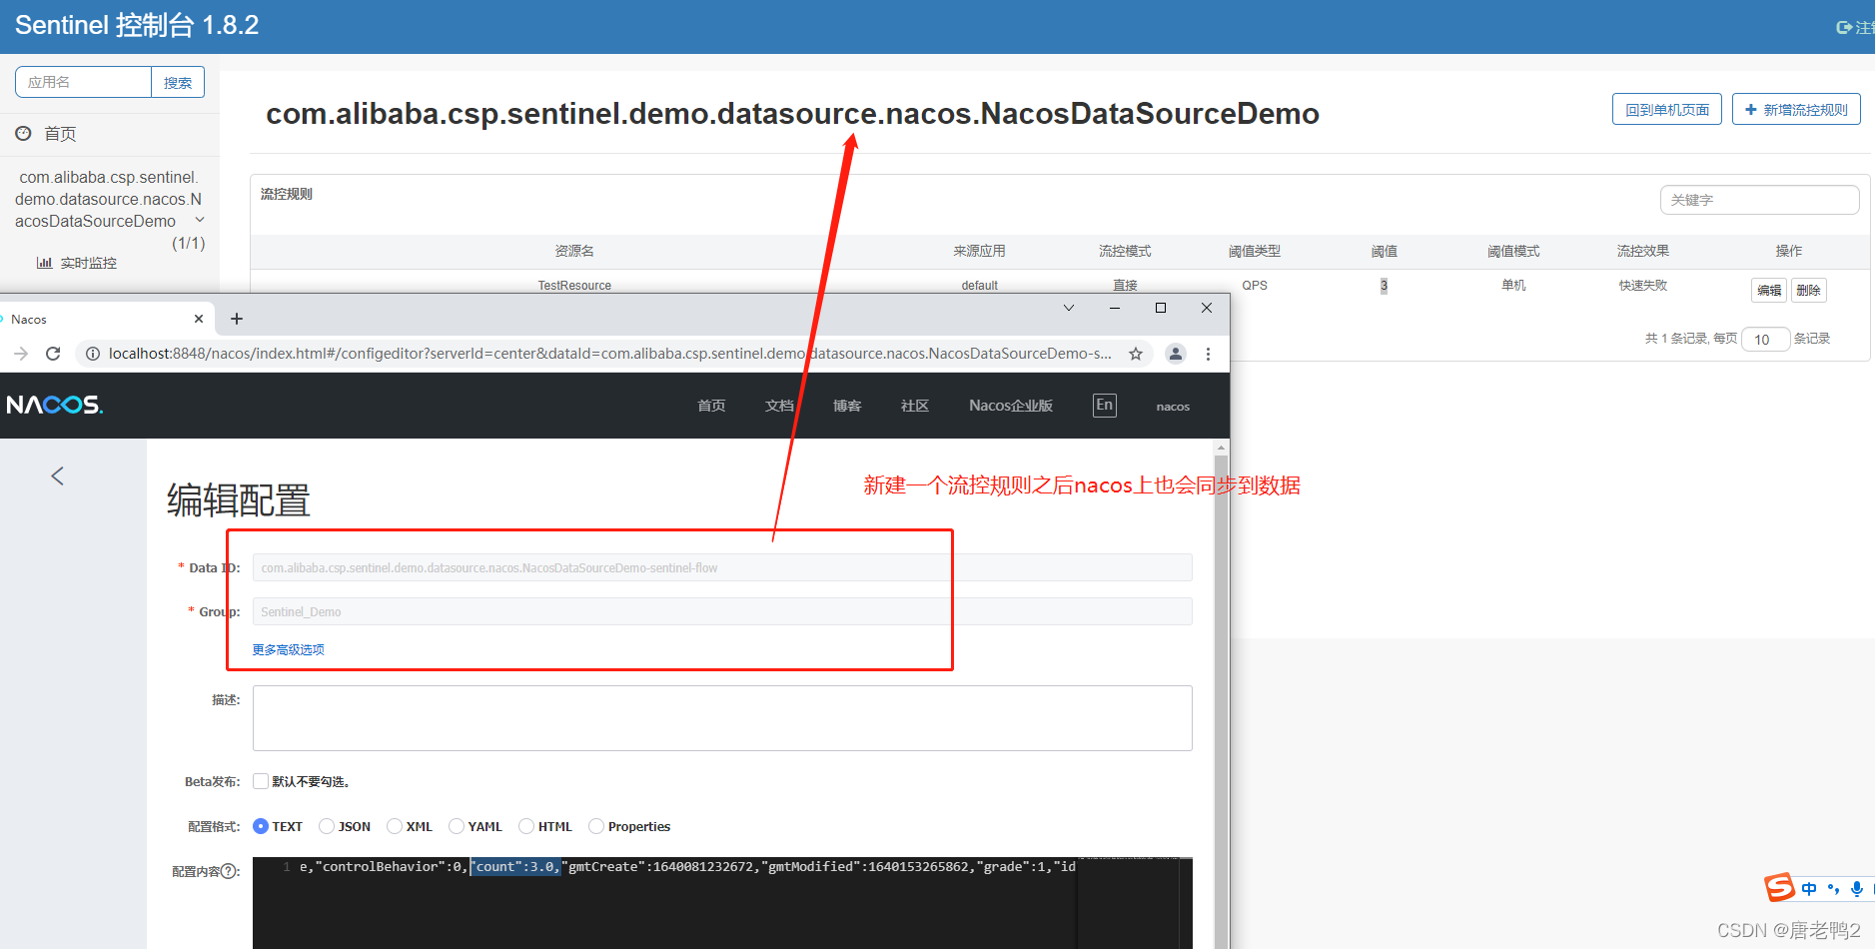Delete the TestResource rule with 删除
1875x949 pixels.
click(x=1808, y=290)
